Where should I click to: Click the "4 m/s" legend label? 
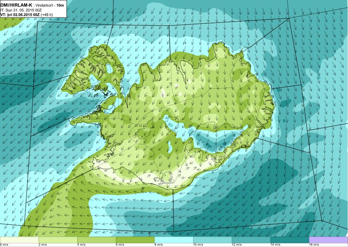[81, 245]
